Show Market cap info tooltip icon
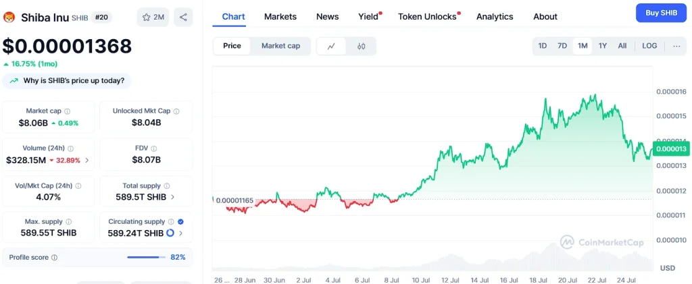Image resolution: width=692 pixels, height=284 pixels. pyautogui.click(x=67, y=111)
